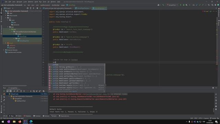This screenshot has height=124, width=220.
Task: Choose setTextBox suggestion in completion popup
Action: pos(77,76)
